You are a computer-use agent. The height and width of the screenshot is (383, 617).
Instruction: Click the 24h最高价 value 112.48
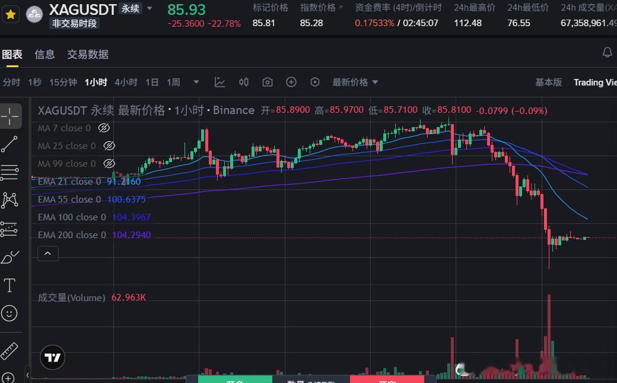tap(468, 23)
